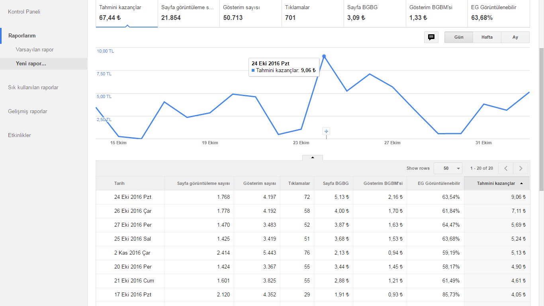The image size is (544, 306).
Task: Open the chart annotations comment icon
Action: point(431,37)
